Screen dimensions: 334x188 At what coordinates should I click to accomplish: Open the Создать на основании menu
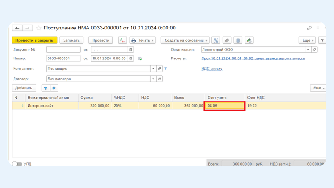(185, 41)
